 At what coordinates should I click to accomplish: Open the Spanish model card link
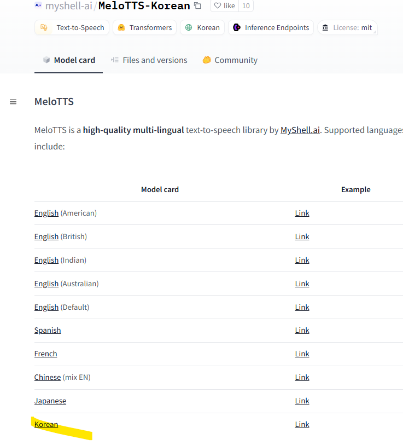coord(48,330)
